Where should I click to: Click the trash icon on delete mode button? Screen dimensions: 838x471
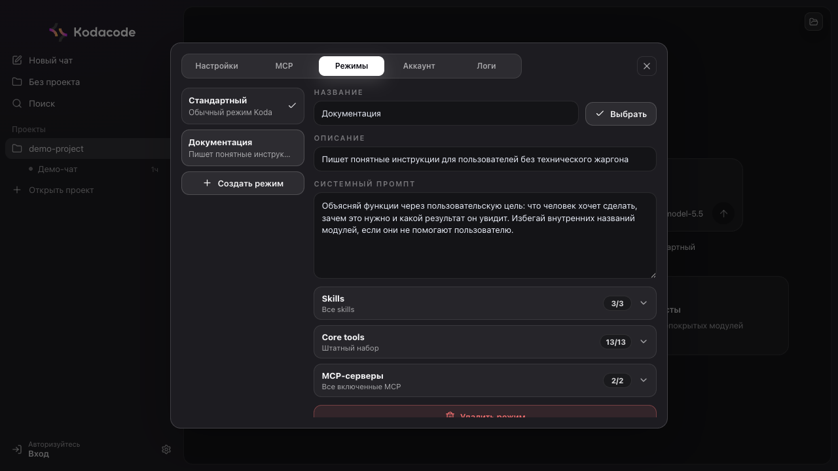[x=450, y=415]
